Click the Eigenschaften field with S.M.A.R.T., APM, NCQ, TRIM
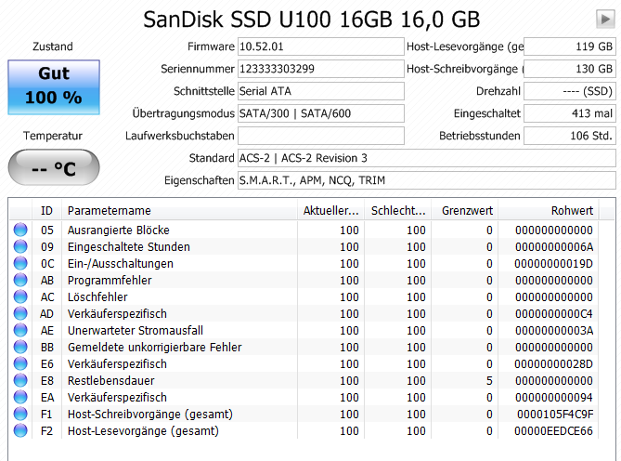Viewport: 621px width, 461px height. tap(427, 180)
